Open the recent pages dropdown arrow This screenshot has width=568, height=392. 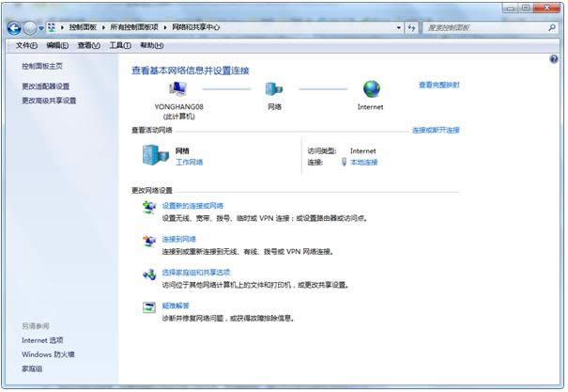[x=41, y=28]
